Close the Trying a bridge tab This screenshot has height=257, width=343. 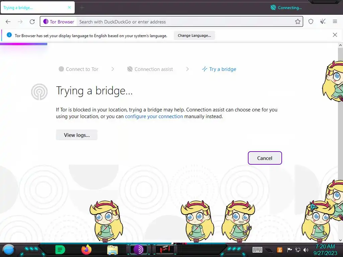click(69, 7)
